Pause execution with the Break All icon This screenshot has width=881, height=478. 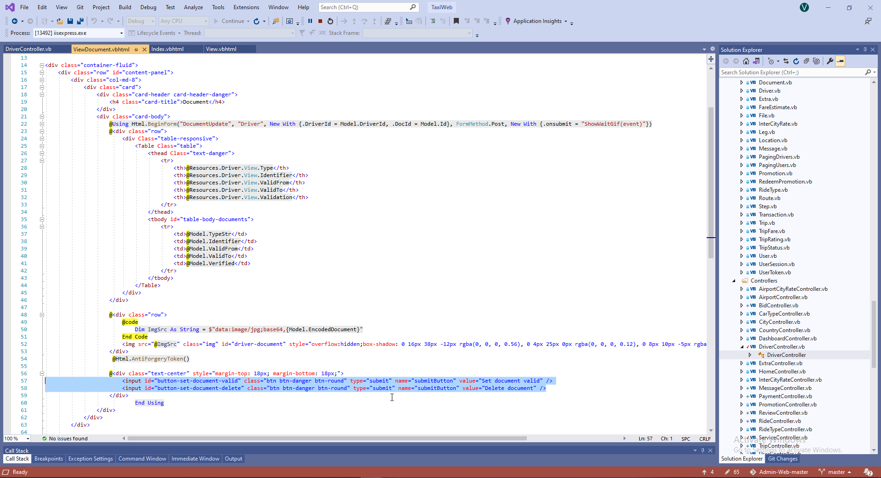point(310,21)
